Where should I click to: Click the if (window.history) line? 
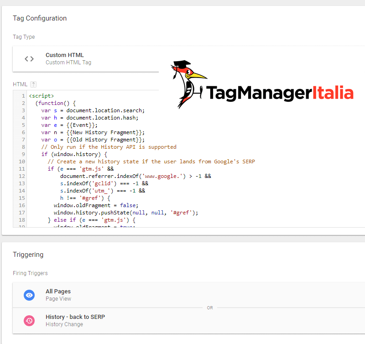pos(74,154)
